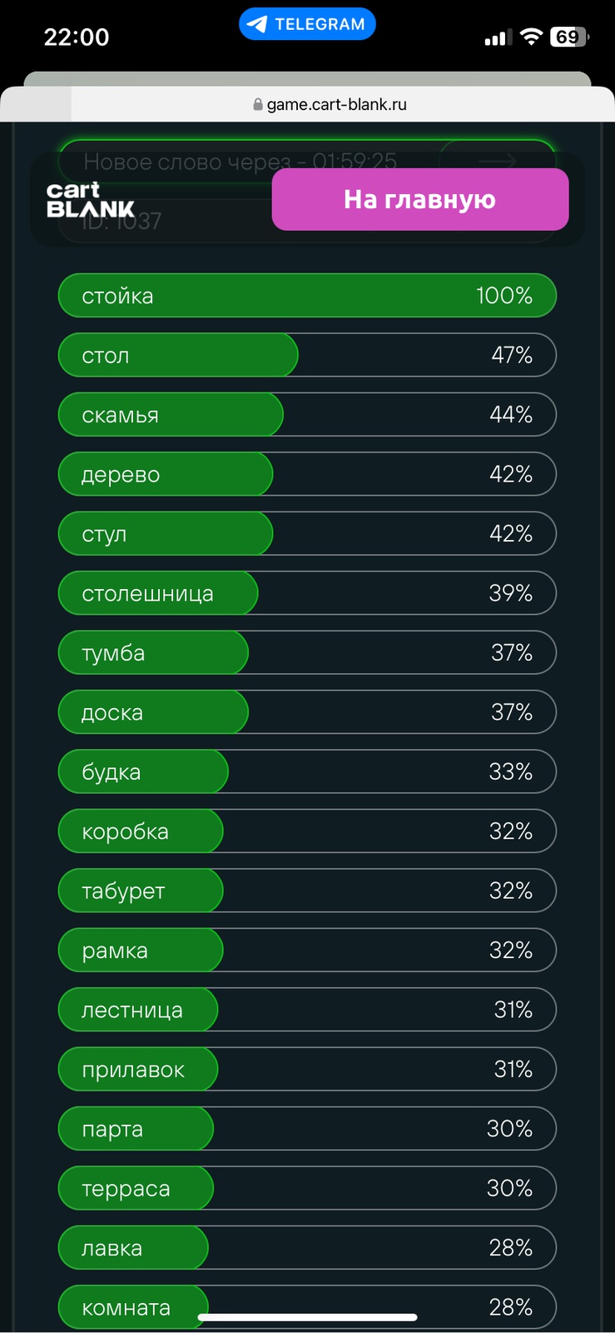Tap the 'будка' 33% entry
615x1333 pixels.
coord(307,772)
